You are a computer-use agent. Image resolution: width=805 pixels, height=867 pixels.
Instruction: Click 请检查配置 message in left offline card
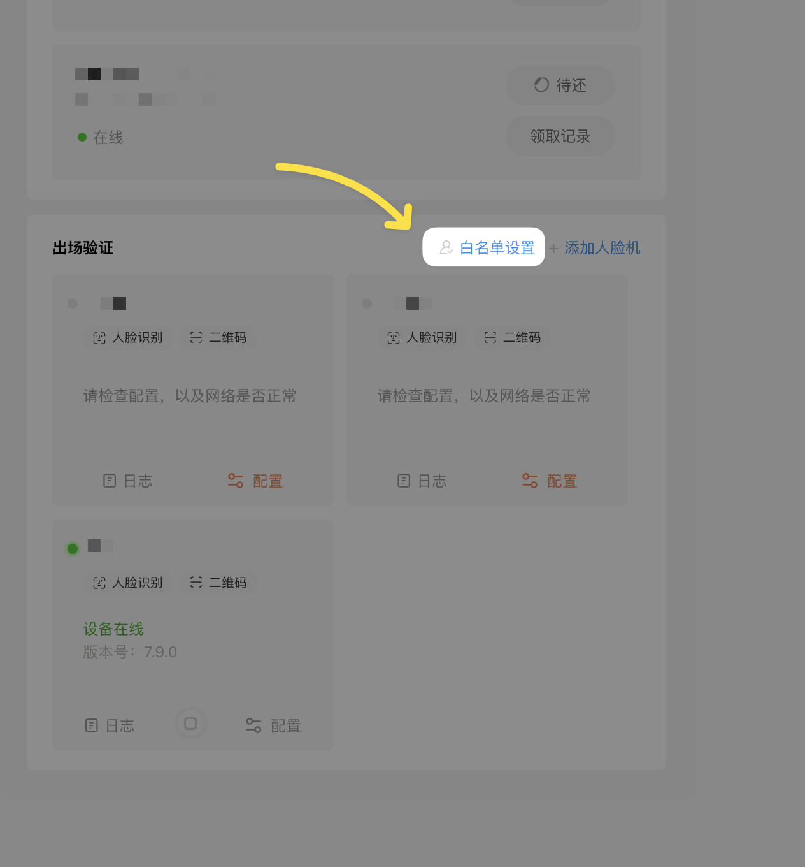190,396
